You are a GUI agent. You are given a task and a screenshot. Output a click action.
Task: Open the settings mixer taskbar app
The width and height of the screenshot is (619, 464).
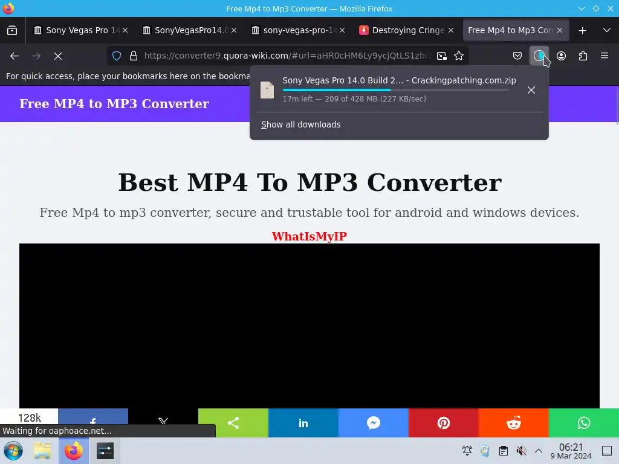click(105, 451)
